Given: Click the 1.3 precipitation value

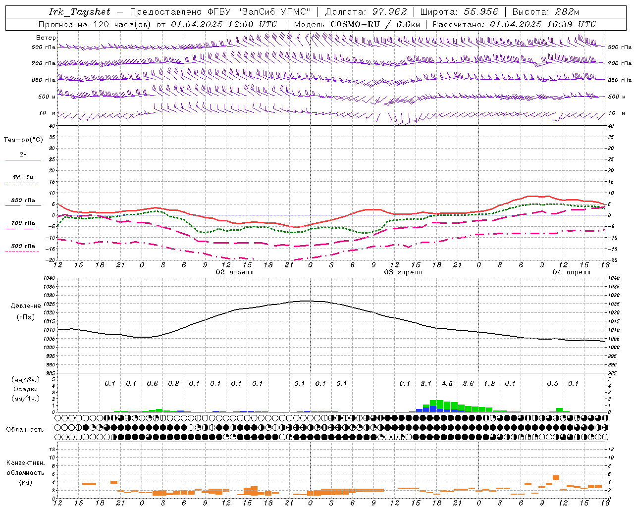Looking at the screenshot, I should click(489, 384).
